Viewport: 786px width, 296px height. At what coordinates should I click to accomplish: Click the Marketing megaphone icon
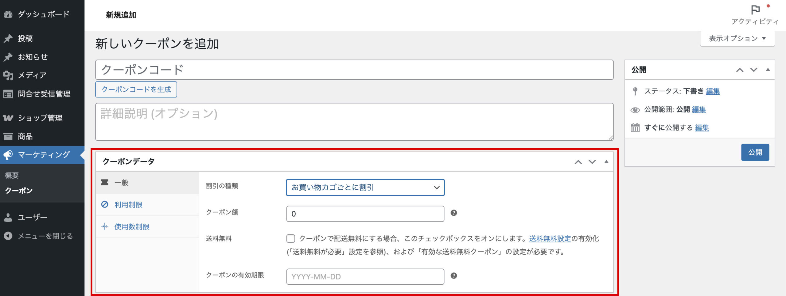click(x=8, y=155)
